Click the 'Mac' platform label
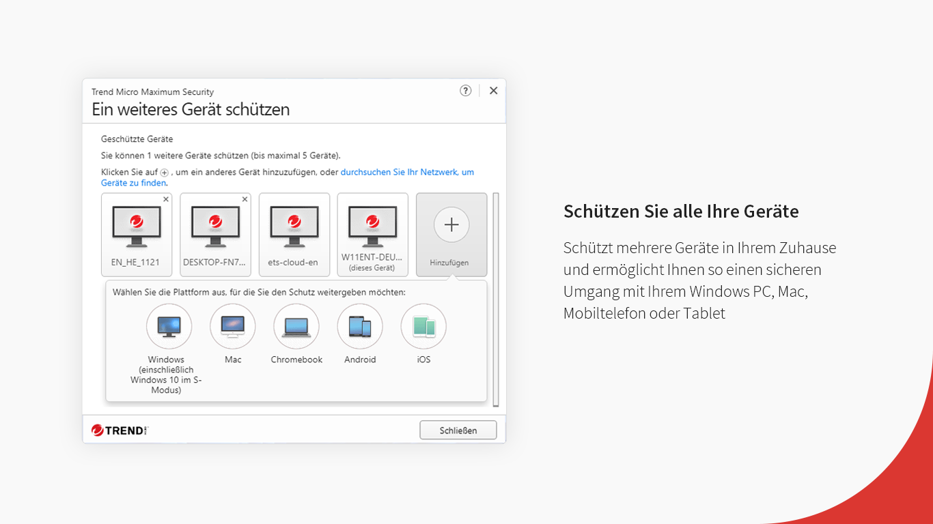 tap(233, 360)
